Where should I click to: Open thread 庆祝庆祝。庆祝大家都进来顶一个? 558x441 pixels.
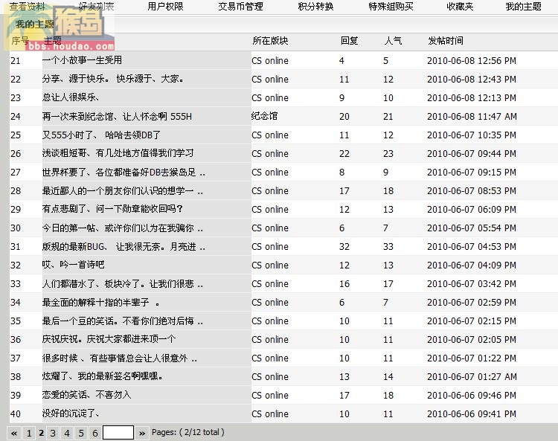pyautogui.click(x=109, y=339)
